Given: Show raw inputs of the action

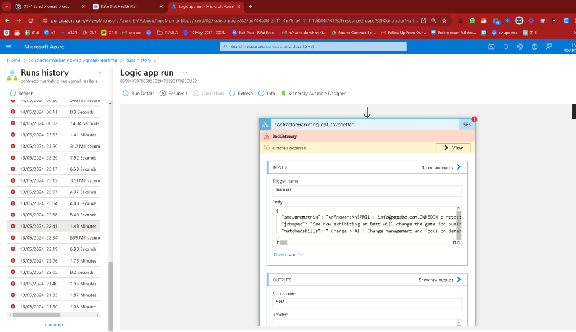Looking at the screenshot, I should click(441, 167).
